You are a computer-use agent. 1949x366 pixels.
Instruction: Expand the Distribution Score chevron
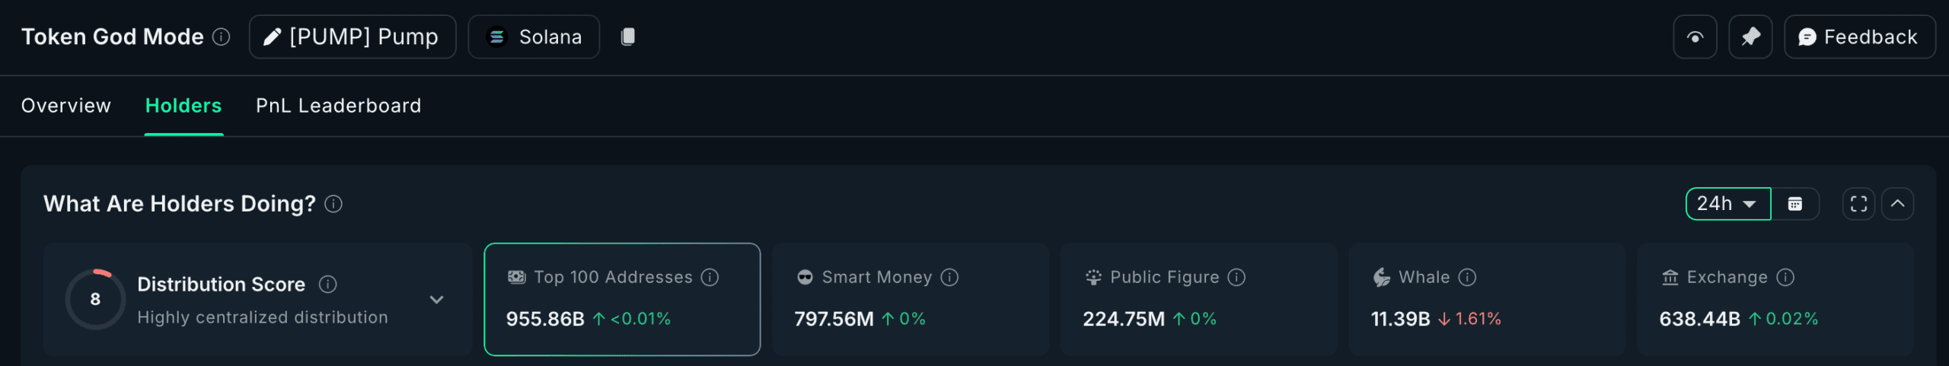click(436, 300)
